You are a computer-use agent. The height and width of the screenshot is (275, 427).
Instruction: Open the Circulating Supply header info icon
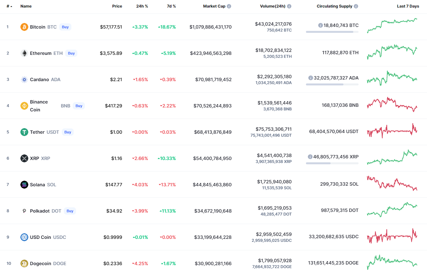(356, 6)
